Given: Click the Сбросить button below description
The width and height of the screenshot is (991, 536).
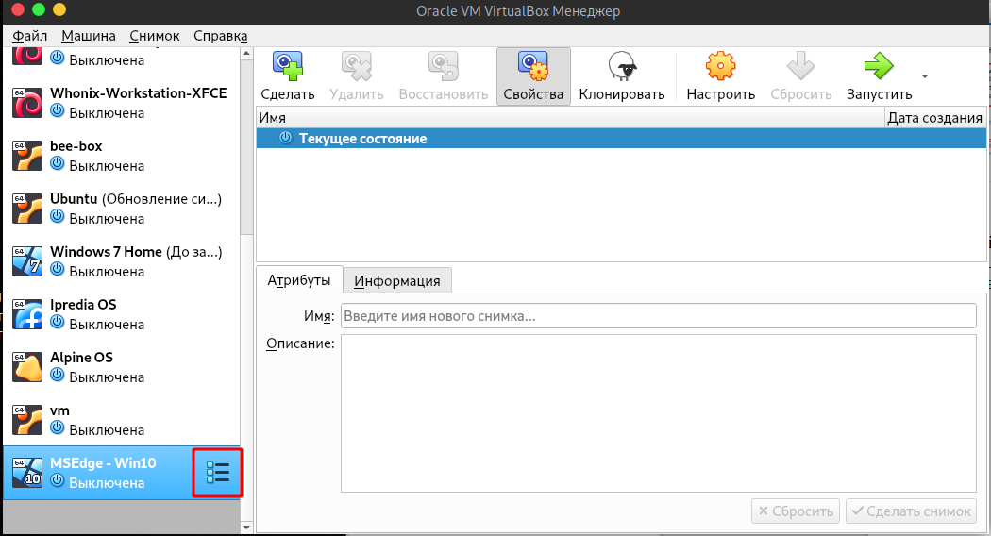Looking at the screenshot, I should click(796, 511).
